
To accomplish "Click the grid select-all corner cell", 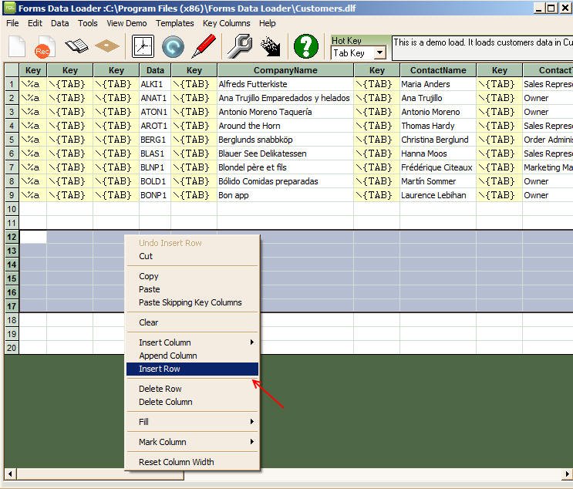I will (12, 70).
